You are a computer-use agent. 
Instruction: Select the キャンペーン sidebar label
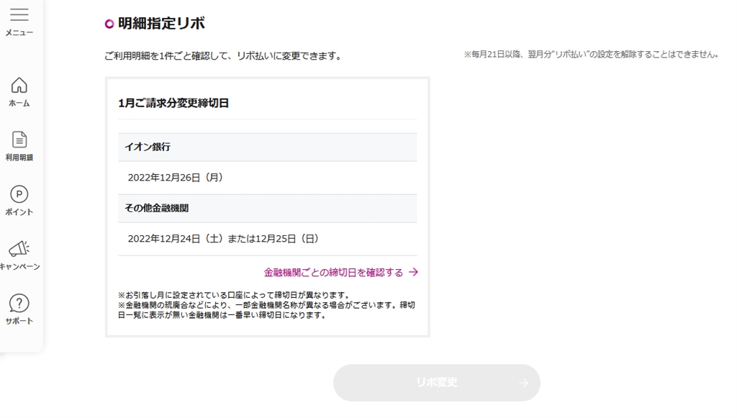click(x=19, y=267)
